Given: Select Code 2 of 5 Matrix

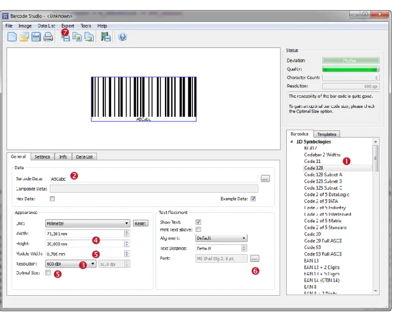Looking at the screenshot, I should click(323, 221).
